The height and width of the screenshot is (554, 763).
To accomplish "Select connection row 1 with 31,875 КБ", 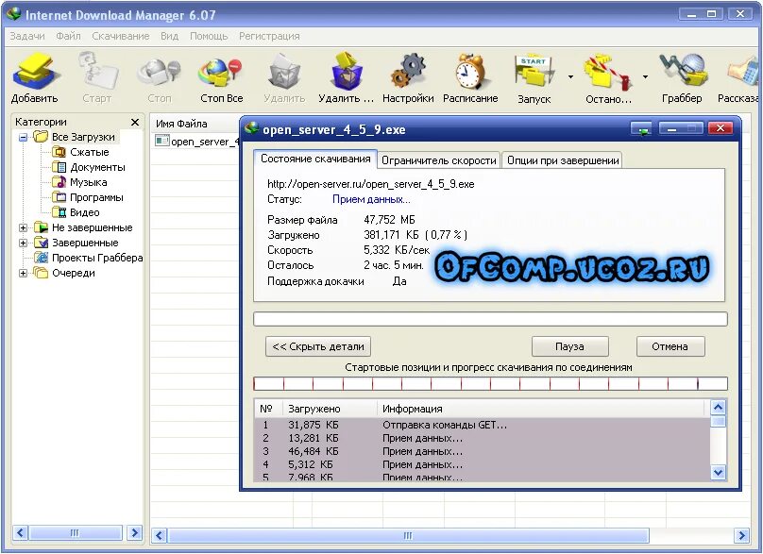I will (x=483, y=425).
